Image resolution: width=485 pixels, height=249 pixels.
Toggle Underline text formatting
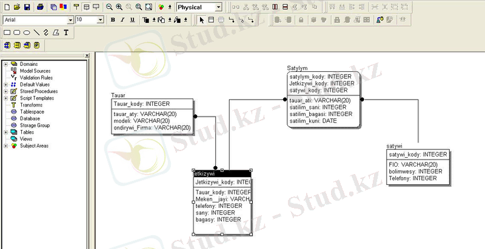[132, 19]
